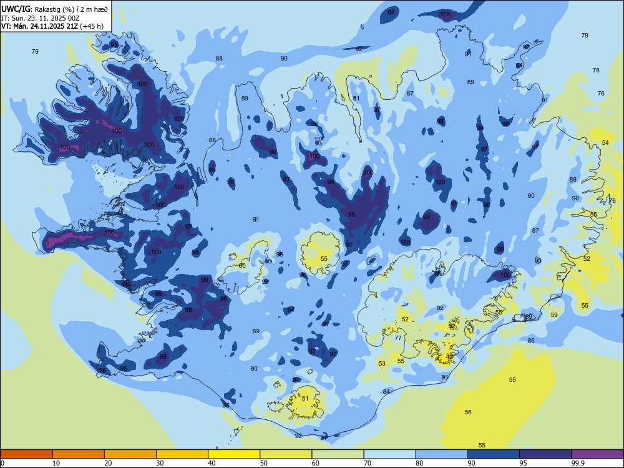Viewport: 624px width, 468px height.
Task: Click the legend scale label '30'
Action: click(160, 463)
